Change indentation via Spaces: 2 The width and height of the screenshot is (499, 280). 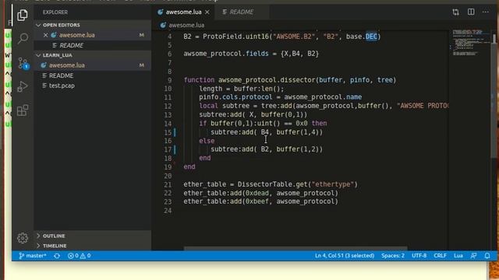393,256
